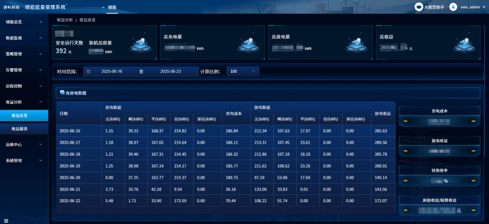Click discharge revenue value 289.56
Viewport: 489px width, 224px height.
pyautogui.click(x=381, y=143)
